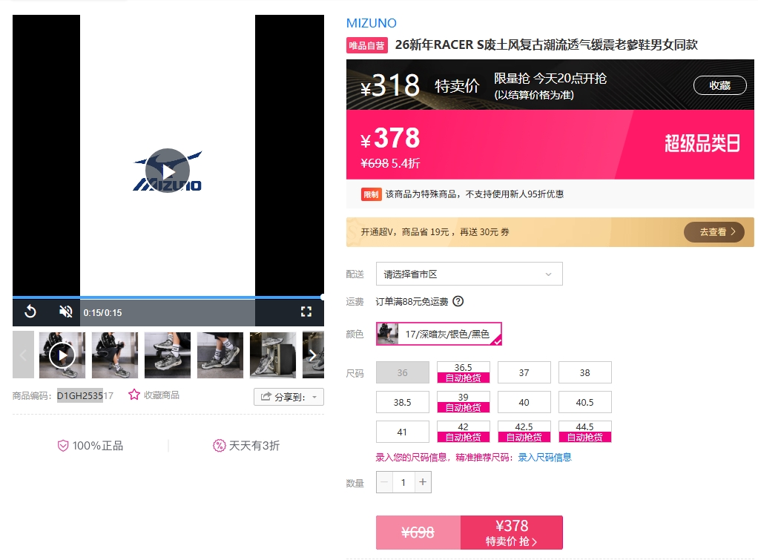
Task: Click the red 限制 restriction tag
Action: 372,194
